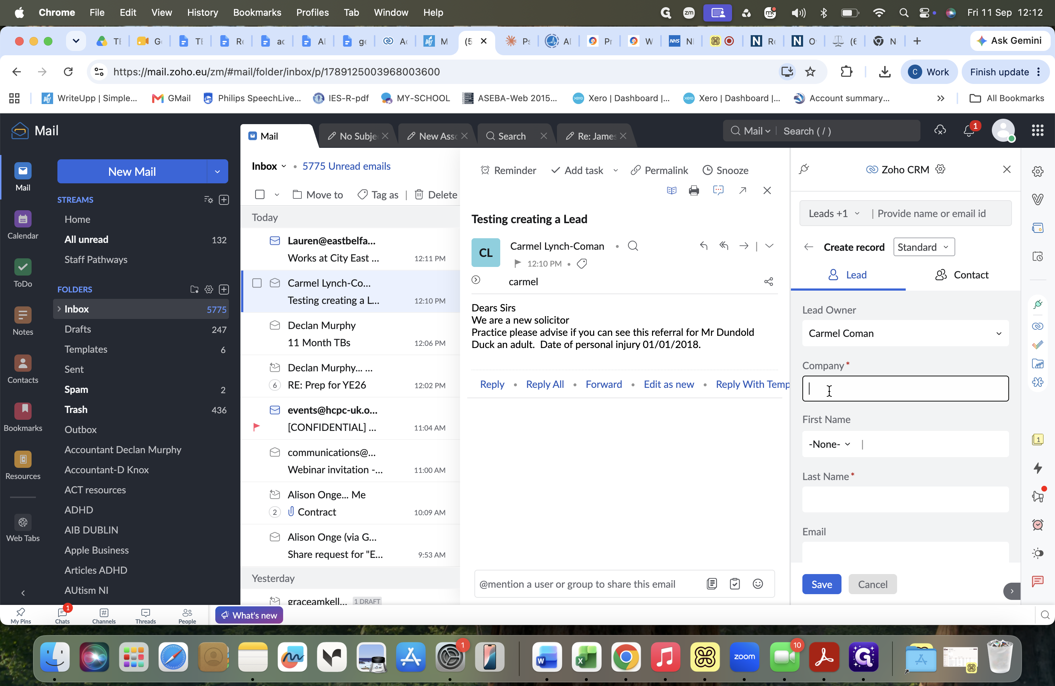Open Zoho CRM settings gear icon
Image resolution: width=1055 pixels, height=686 pixels.
pos(940,169)
